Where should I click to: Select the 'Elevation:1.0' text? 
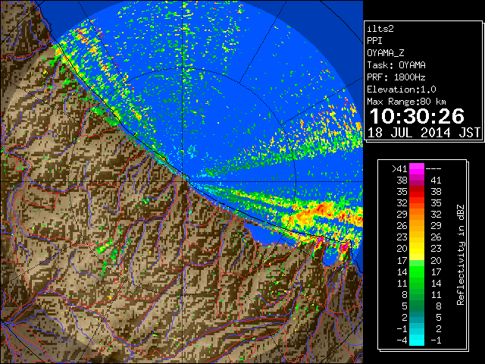click(x=402, y=89)
